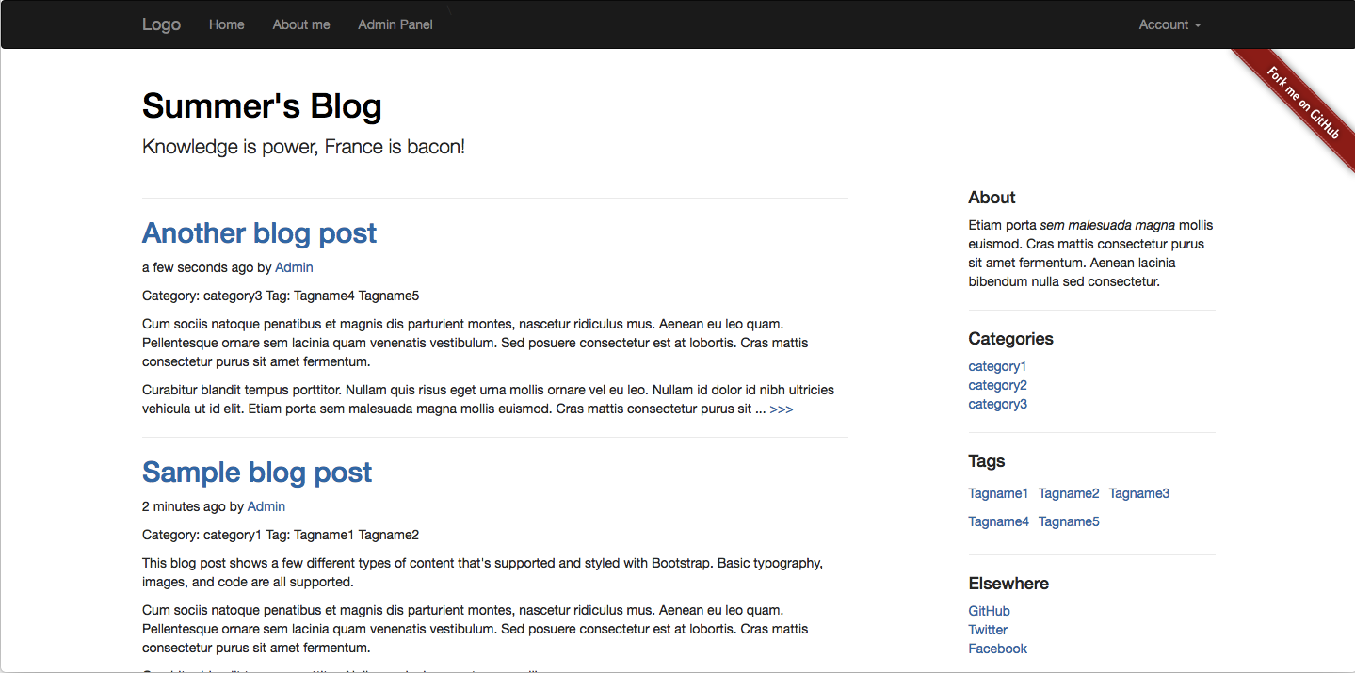Image resolution: width=1355 pixels, height=673 pixels.
Task: Browse posts in category2
Action: tap(996, 385)
